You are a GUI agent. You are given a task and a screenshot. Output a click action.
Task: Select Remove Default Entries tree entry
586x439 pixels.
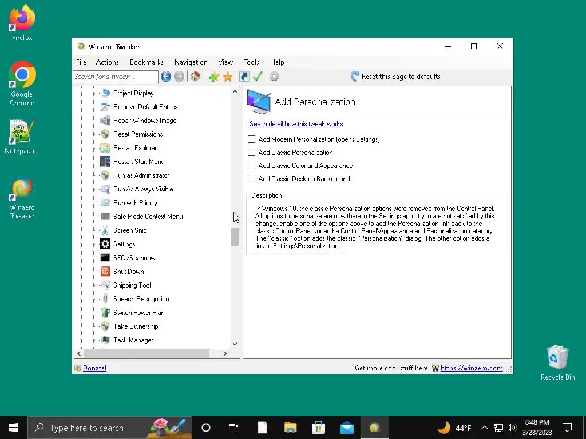[x=145, y=107]
